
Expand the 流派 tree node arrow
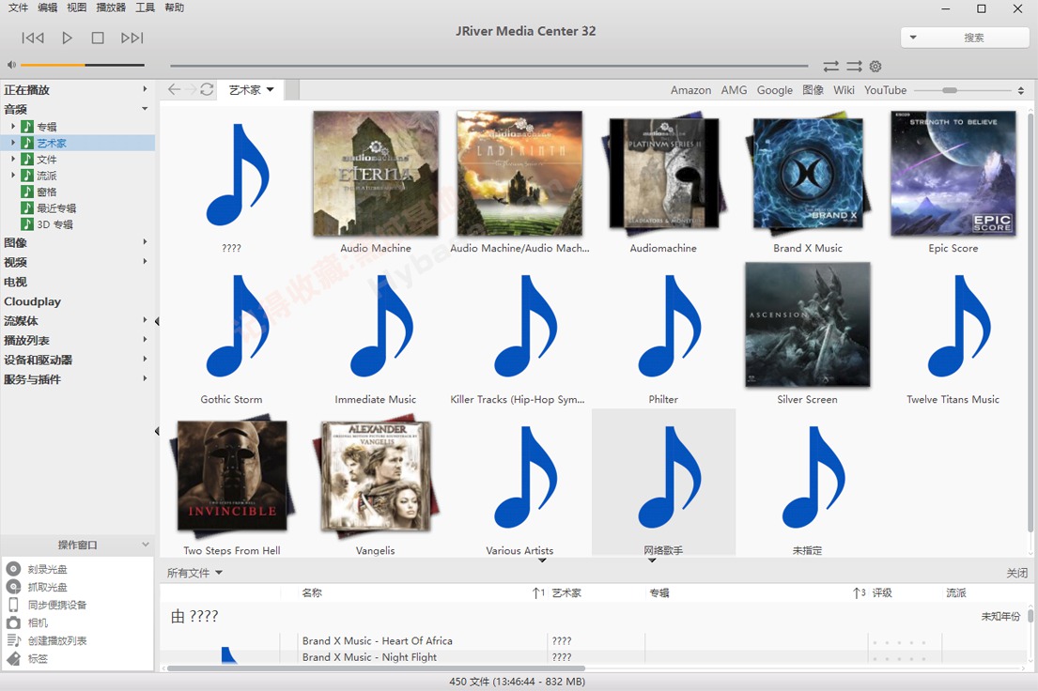[12, 176]
